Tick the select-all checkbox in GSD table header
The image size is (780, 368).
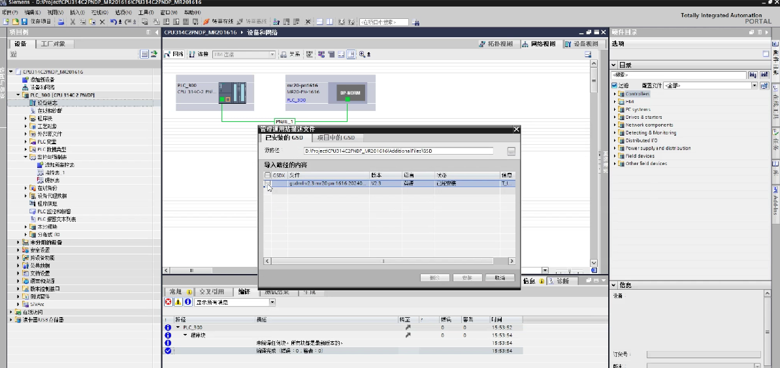click(268, 176)
